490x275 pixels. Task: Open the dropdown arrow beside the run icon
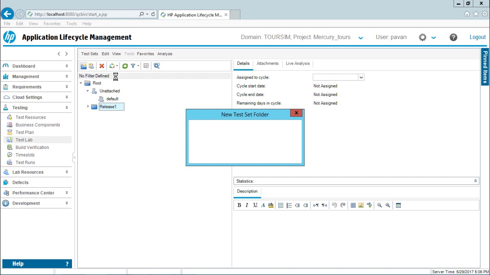tap(117, 66)
